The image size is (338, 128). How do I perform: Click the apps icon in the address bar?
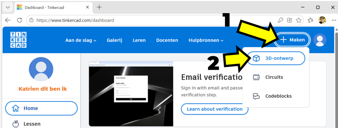click(x=290, y=20)
